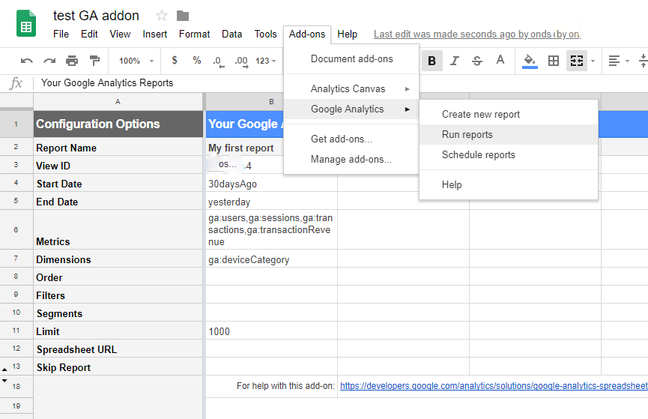Click Help in Google Analytics submenu

509,185
